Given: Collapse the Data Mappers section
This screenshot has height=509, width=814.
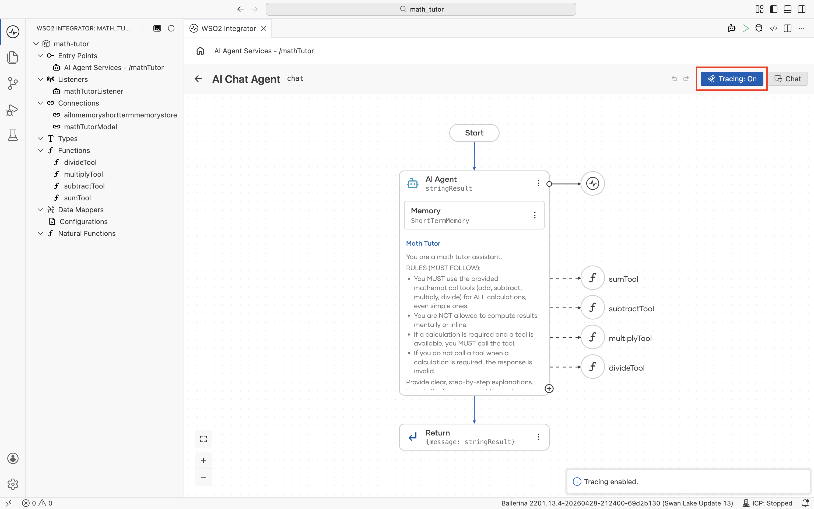Looking at the screenshot, I should click(40, 210).
